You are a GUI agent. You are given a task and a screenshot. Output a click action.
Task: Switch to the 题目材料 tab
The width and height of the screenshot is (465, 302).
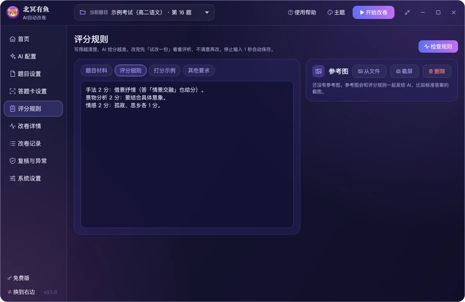pos(96,70)
